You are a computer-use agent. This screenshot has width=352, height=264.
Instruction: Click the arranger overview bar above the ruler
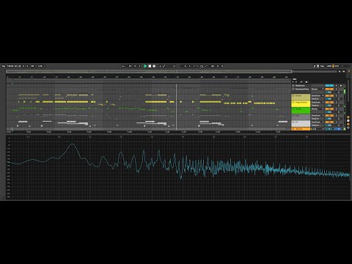(149, 72)
